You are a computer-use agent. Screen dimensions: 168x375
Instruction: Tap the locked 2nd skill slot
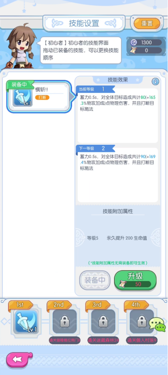(x=64, y=322)
